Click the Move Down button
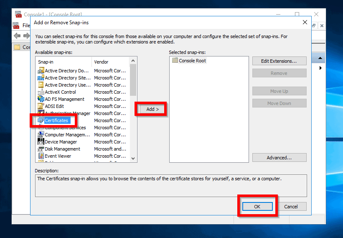 coord(279,103)
